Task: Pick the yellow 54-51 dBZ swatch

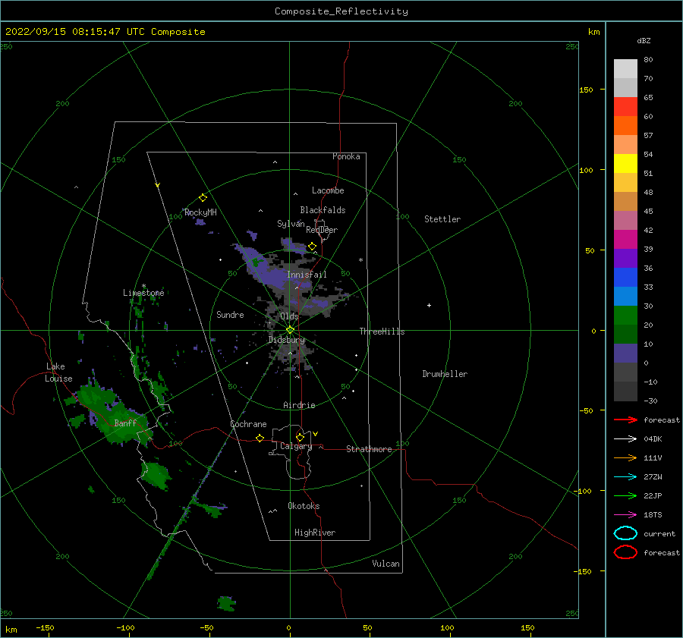Action: pyautogui.click(x=625, y=163)
